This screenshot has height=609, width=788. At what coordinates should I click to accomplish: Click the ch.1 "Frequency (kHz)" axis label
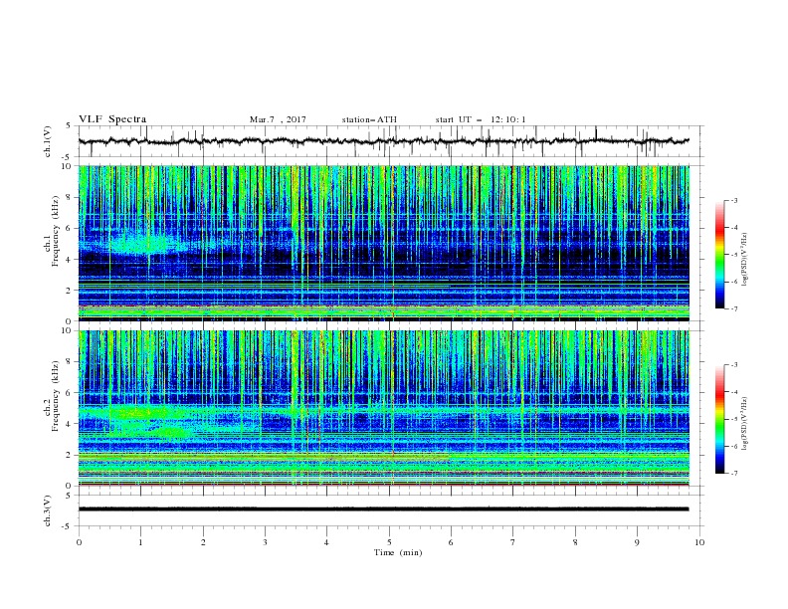pos(56,231)
